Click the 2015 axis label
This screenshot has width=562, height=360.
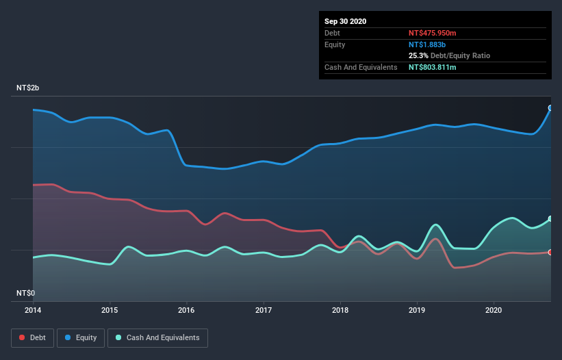[110, 310]
